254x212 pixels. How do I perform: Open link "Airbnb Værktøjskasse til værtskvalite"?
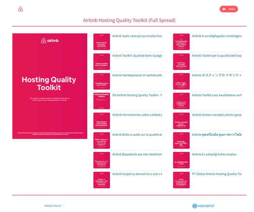pyautogui.click(x=137, y=75)
